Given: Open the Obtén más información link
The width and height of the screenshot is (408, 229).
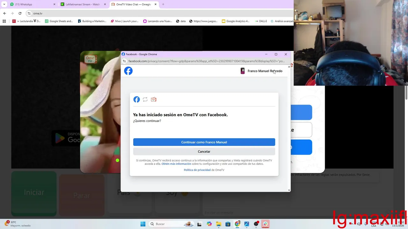Looking at the screenshot, I should tap(176, 164).
